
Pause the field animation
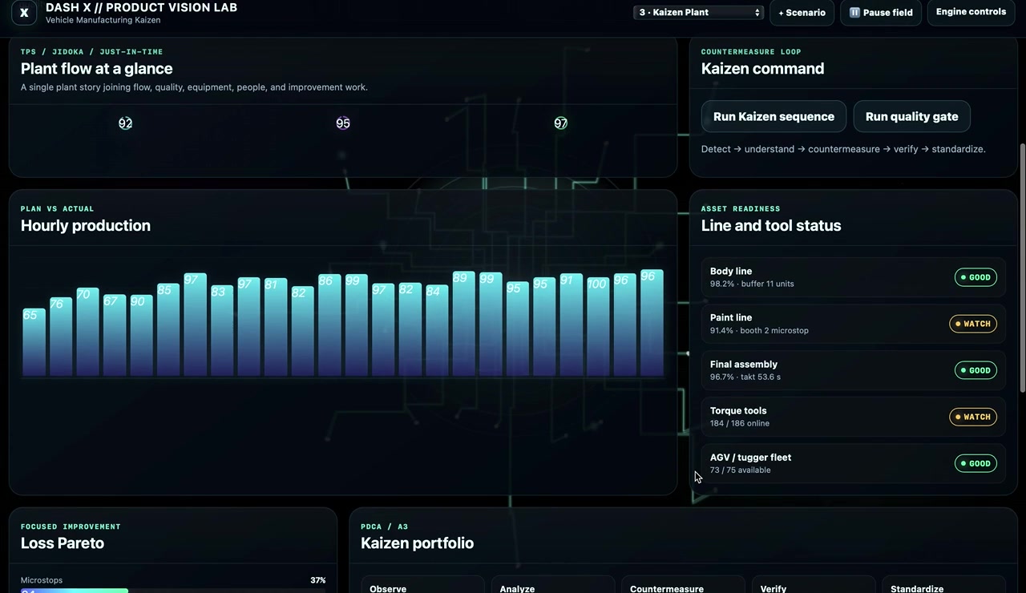(881, 13)
